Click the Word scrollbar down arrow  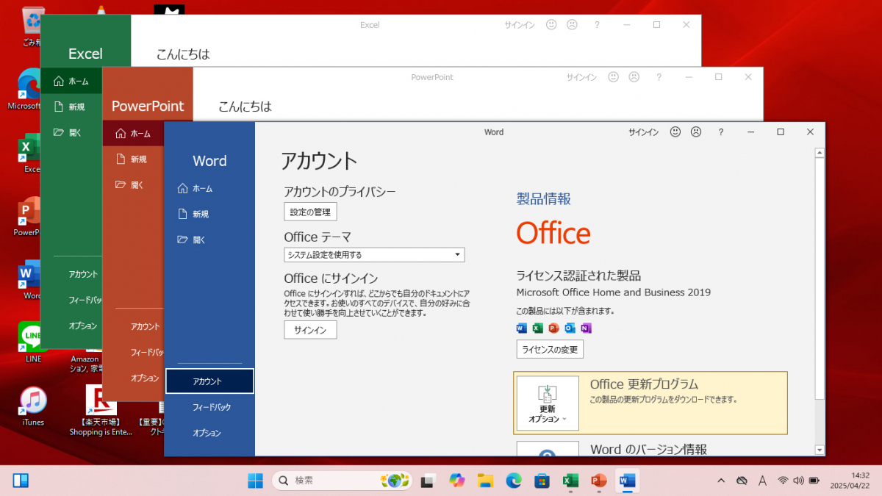click(x=820, y=450)
